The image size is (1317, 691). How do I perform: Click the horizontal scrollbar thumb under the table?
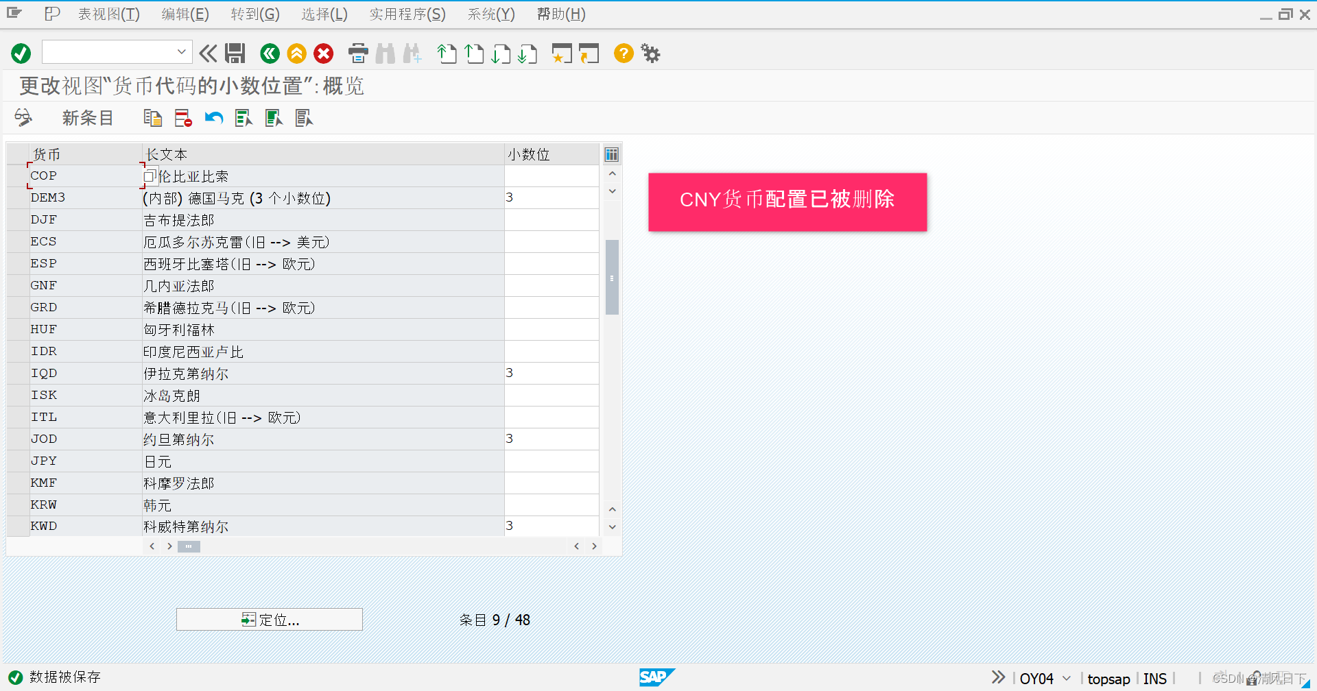click(x=189, y=546)
